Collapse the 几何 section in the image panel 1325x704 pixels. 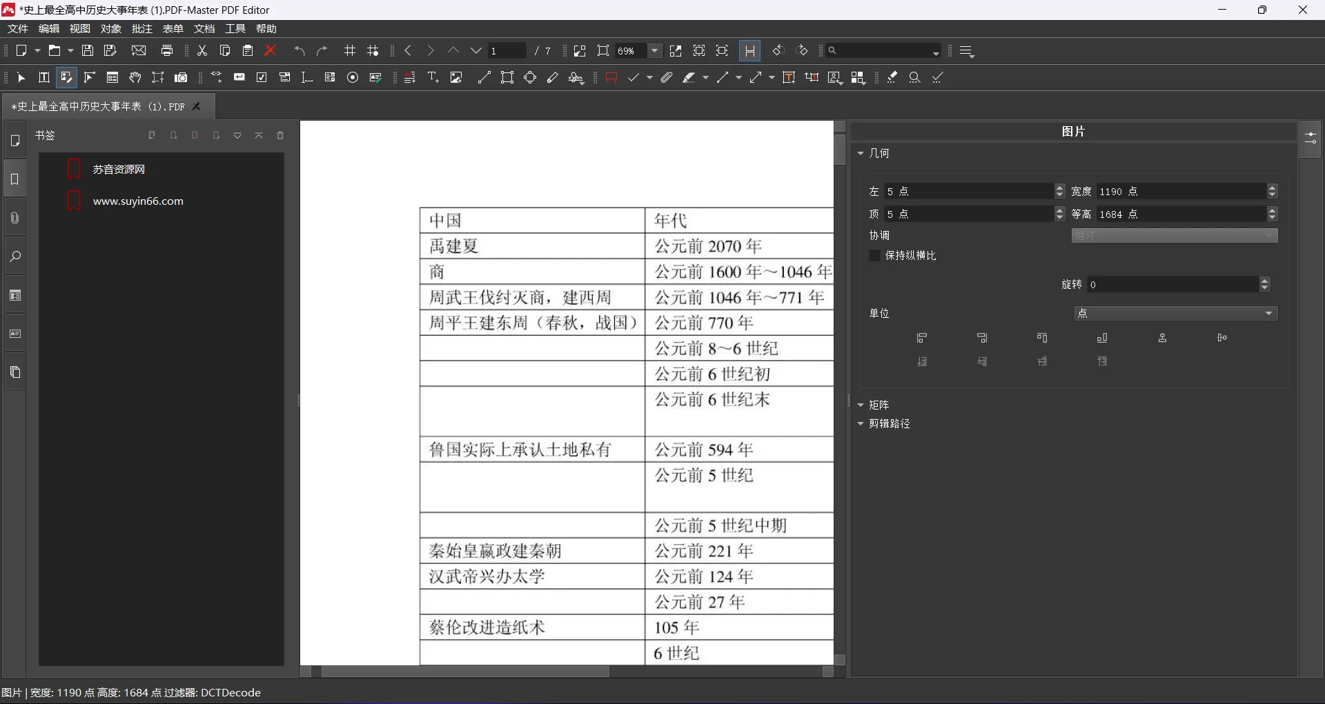(861, 153)
